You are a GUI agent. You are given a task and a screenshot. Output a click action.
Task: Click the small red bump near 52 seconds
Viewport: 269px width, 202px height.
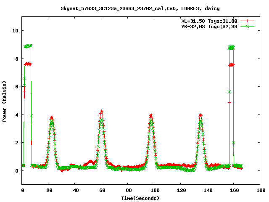tap(91, 161)
